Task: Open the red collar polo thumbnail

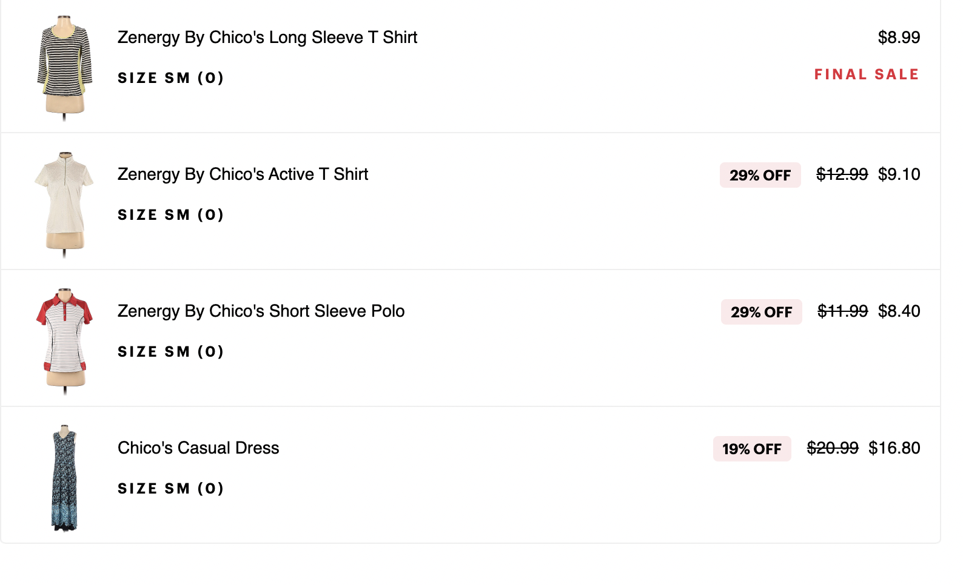Action: [x=64, y=342]
